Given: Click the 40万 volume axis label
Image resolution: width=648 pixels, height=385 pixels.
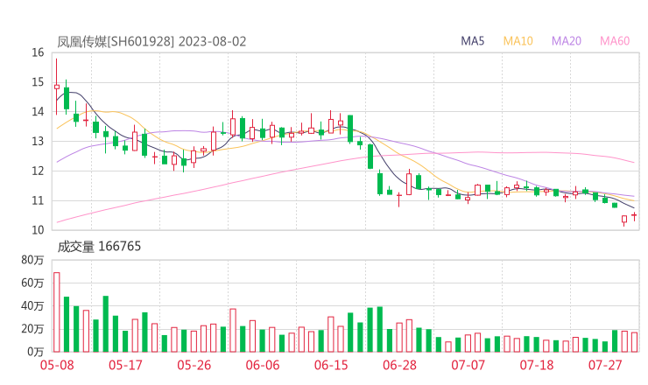Looking at the screenshot, I should (x=32, y=306).
